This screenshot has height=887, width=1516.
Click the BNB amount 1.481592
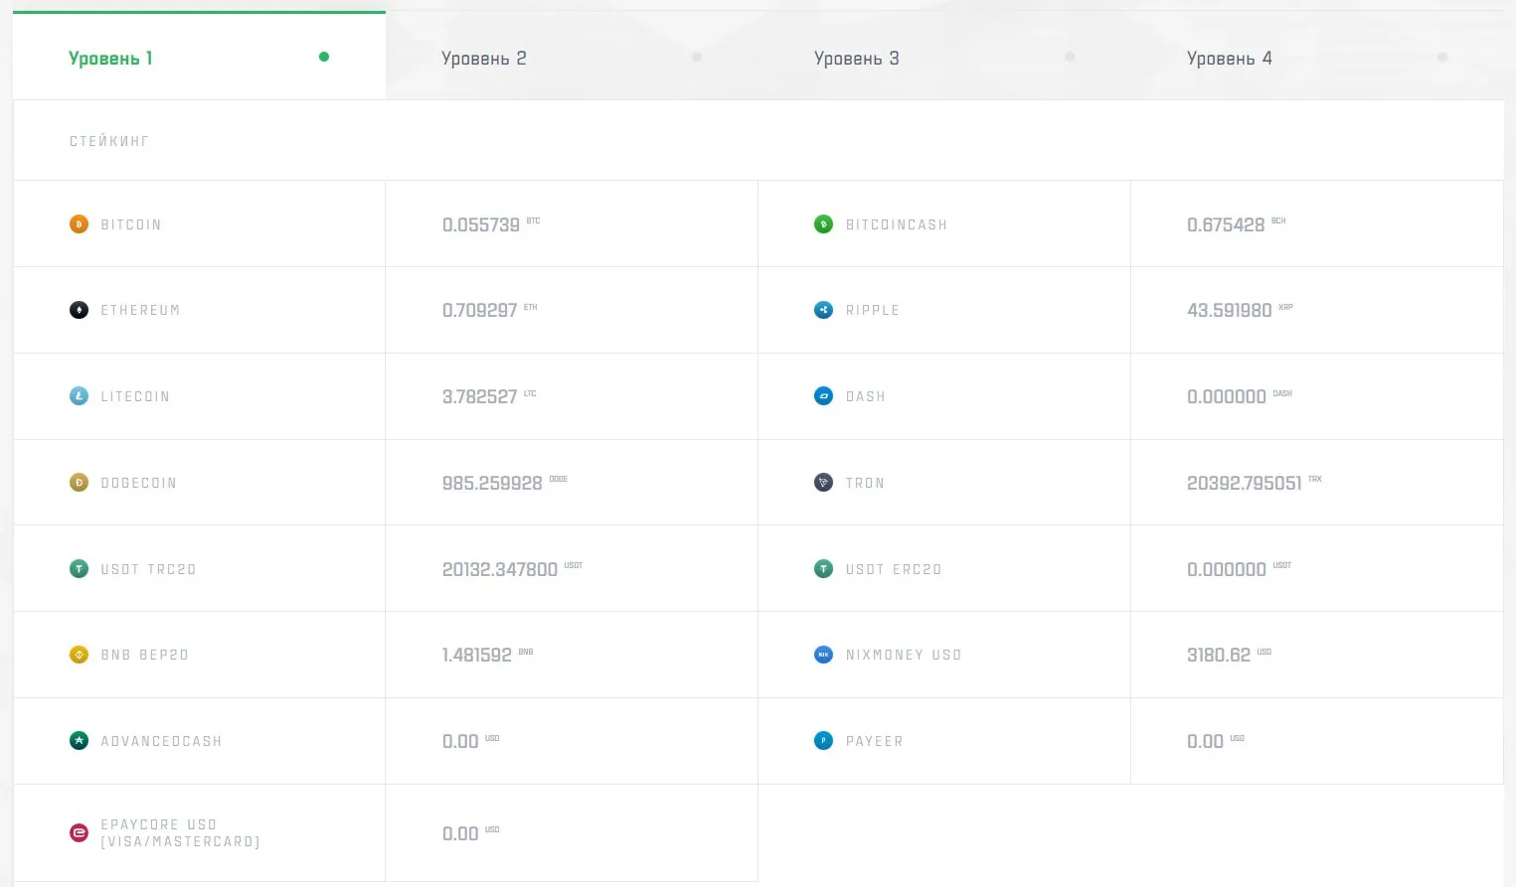(x=477, y=655)
